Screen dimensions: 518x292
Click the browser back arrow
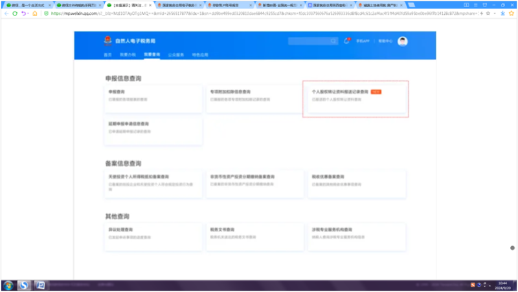coord(6,13)
